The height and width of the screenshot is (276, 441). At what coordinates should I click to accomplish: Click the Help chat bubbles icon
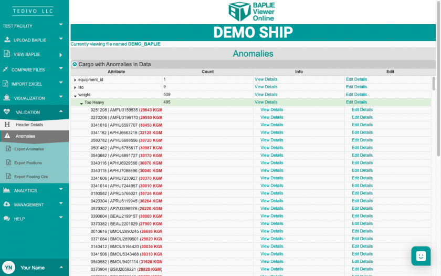tap(7, 219)
